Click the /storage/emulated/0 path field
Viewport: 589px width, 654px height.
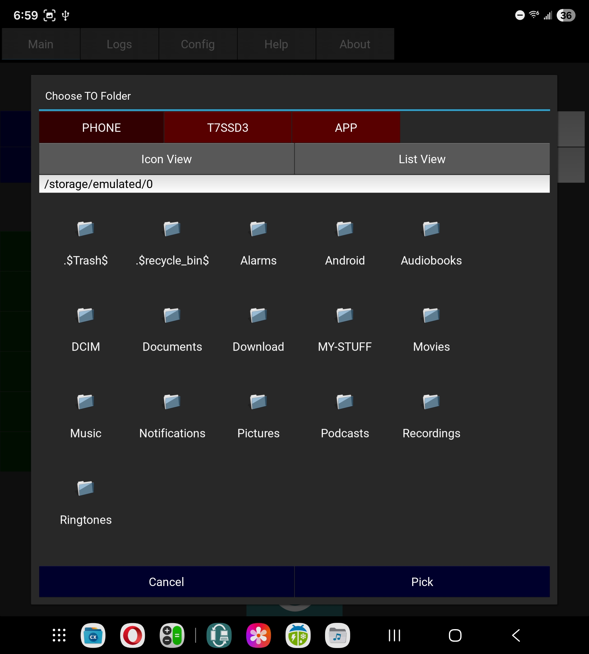294,184
